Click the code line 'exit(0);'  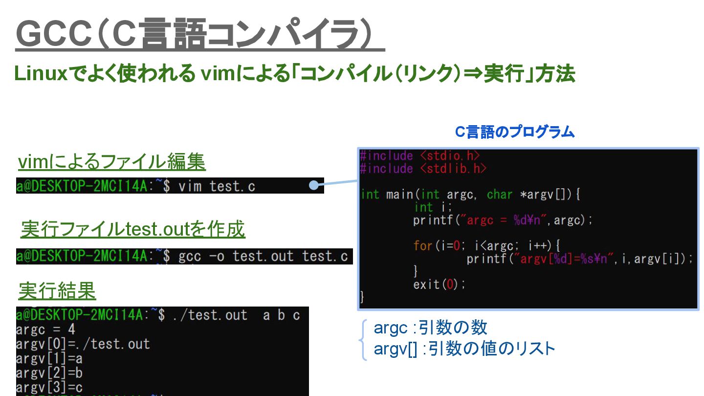pyautogui.click(x=440, y=284)
